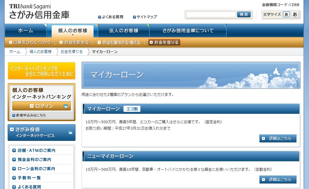Click arrow icon before サイトマップ
309x189 pixels.
[x=134, y=17]
